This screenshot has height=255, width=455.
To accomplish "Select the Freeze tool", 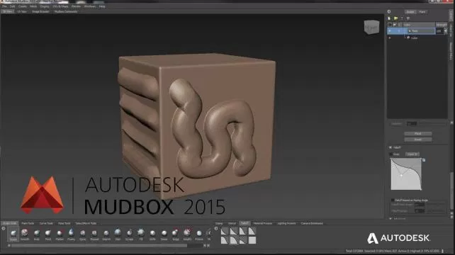I will (x=199, y=234).
